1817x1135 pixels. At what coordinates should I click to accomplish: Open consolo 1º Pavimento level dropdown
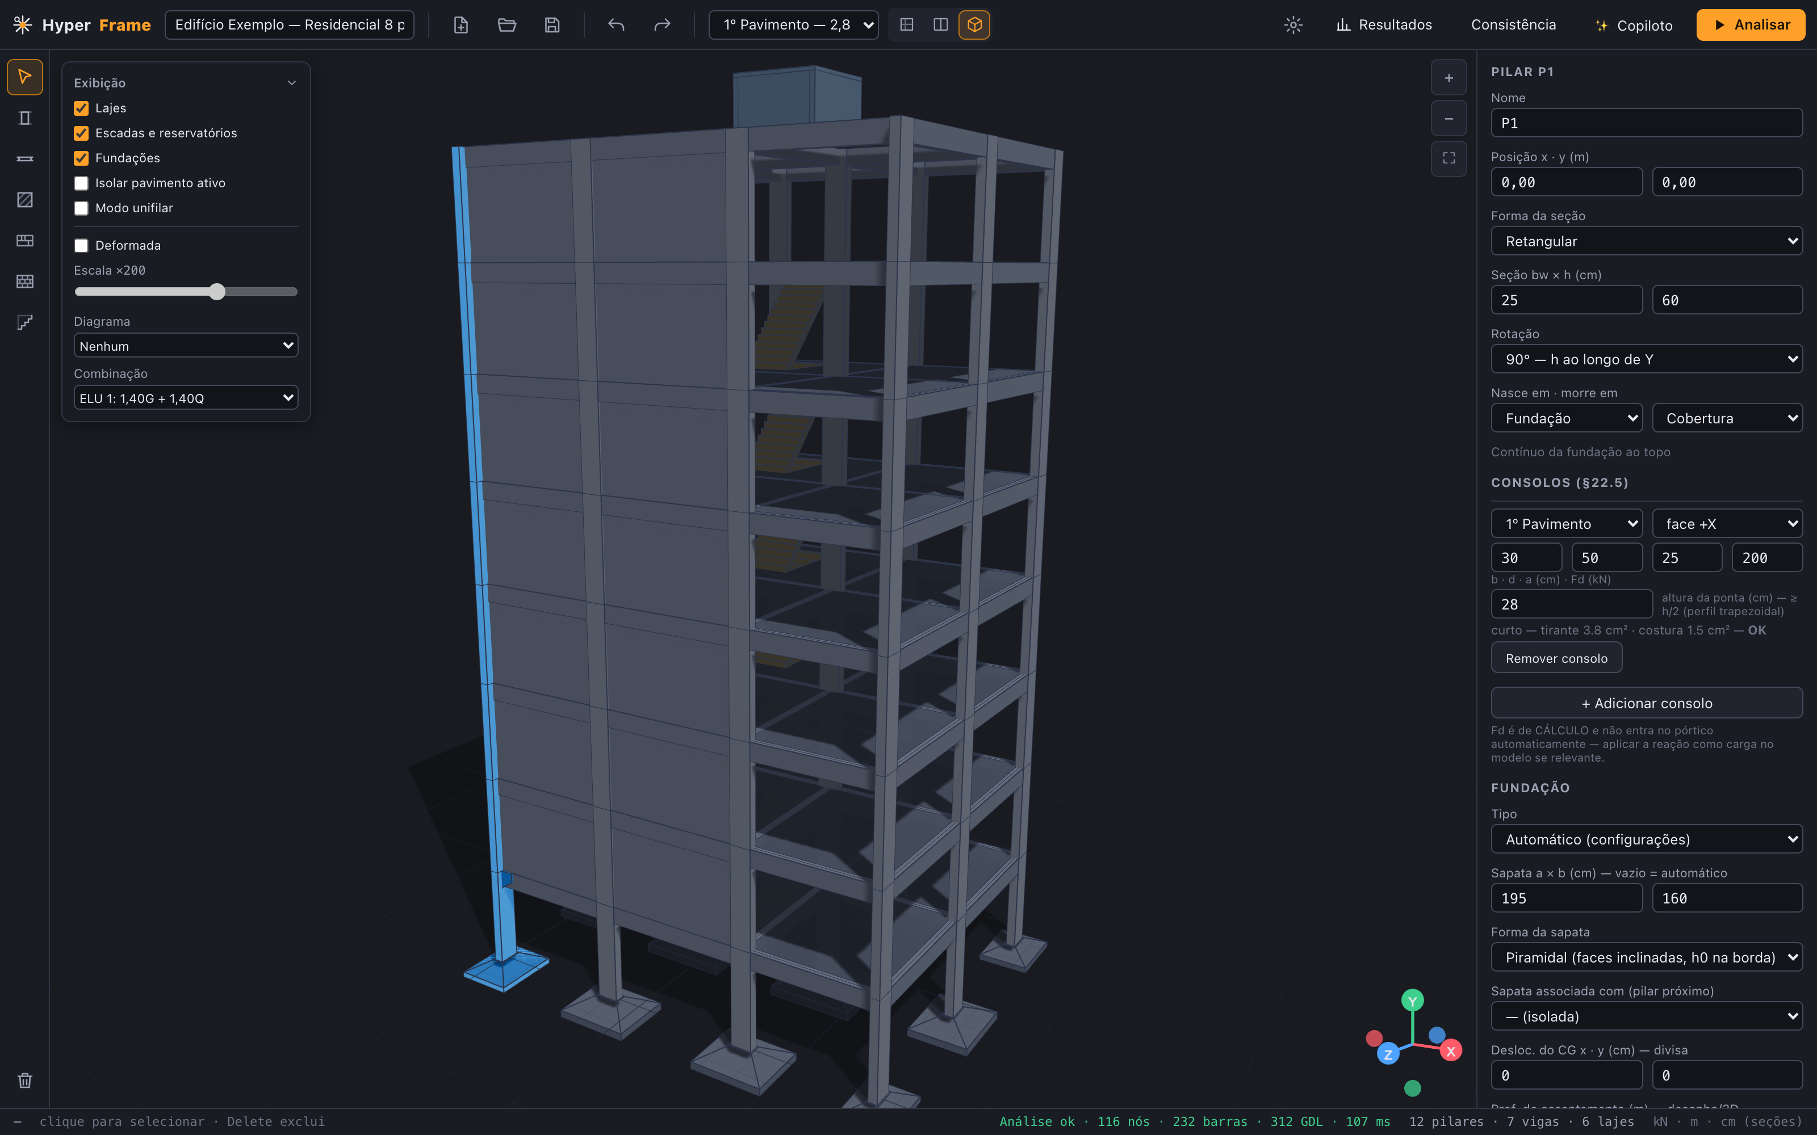click(1567, 524)
